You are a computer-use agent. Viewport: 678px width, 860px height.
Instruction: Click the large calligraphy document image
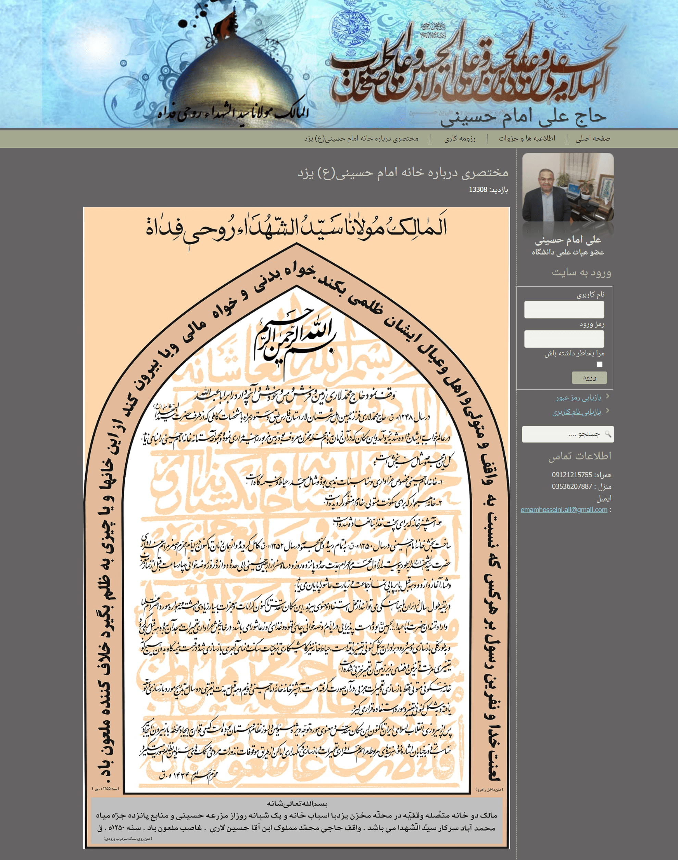297,528
